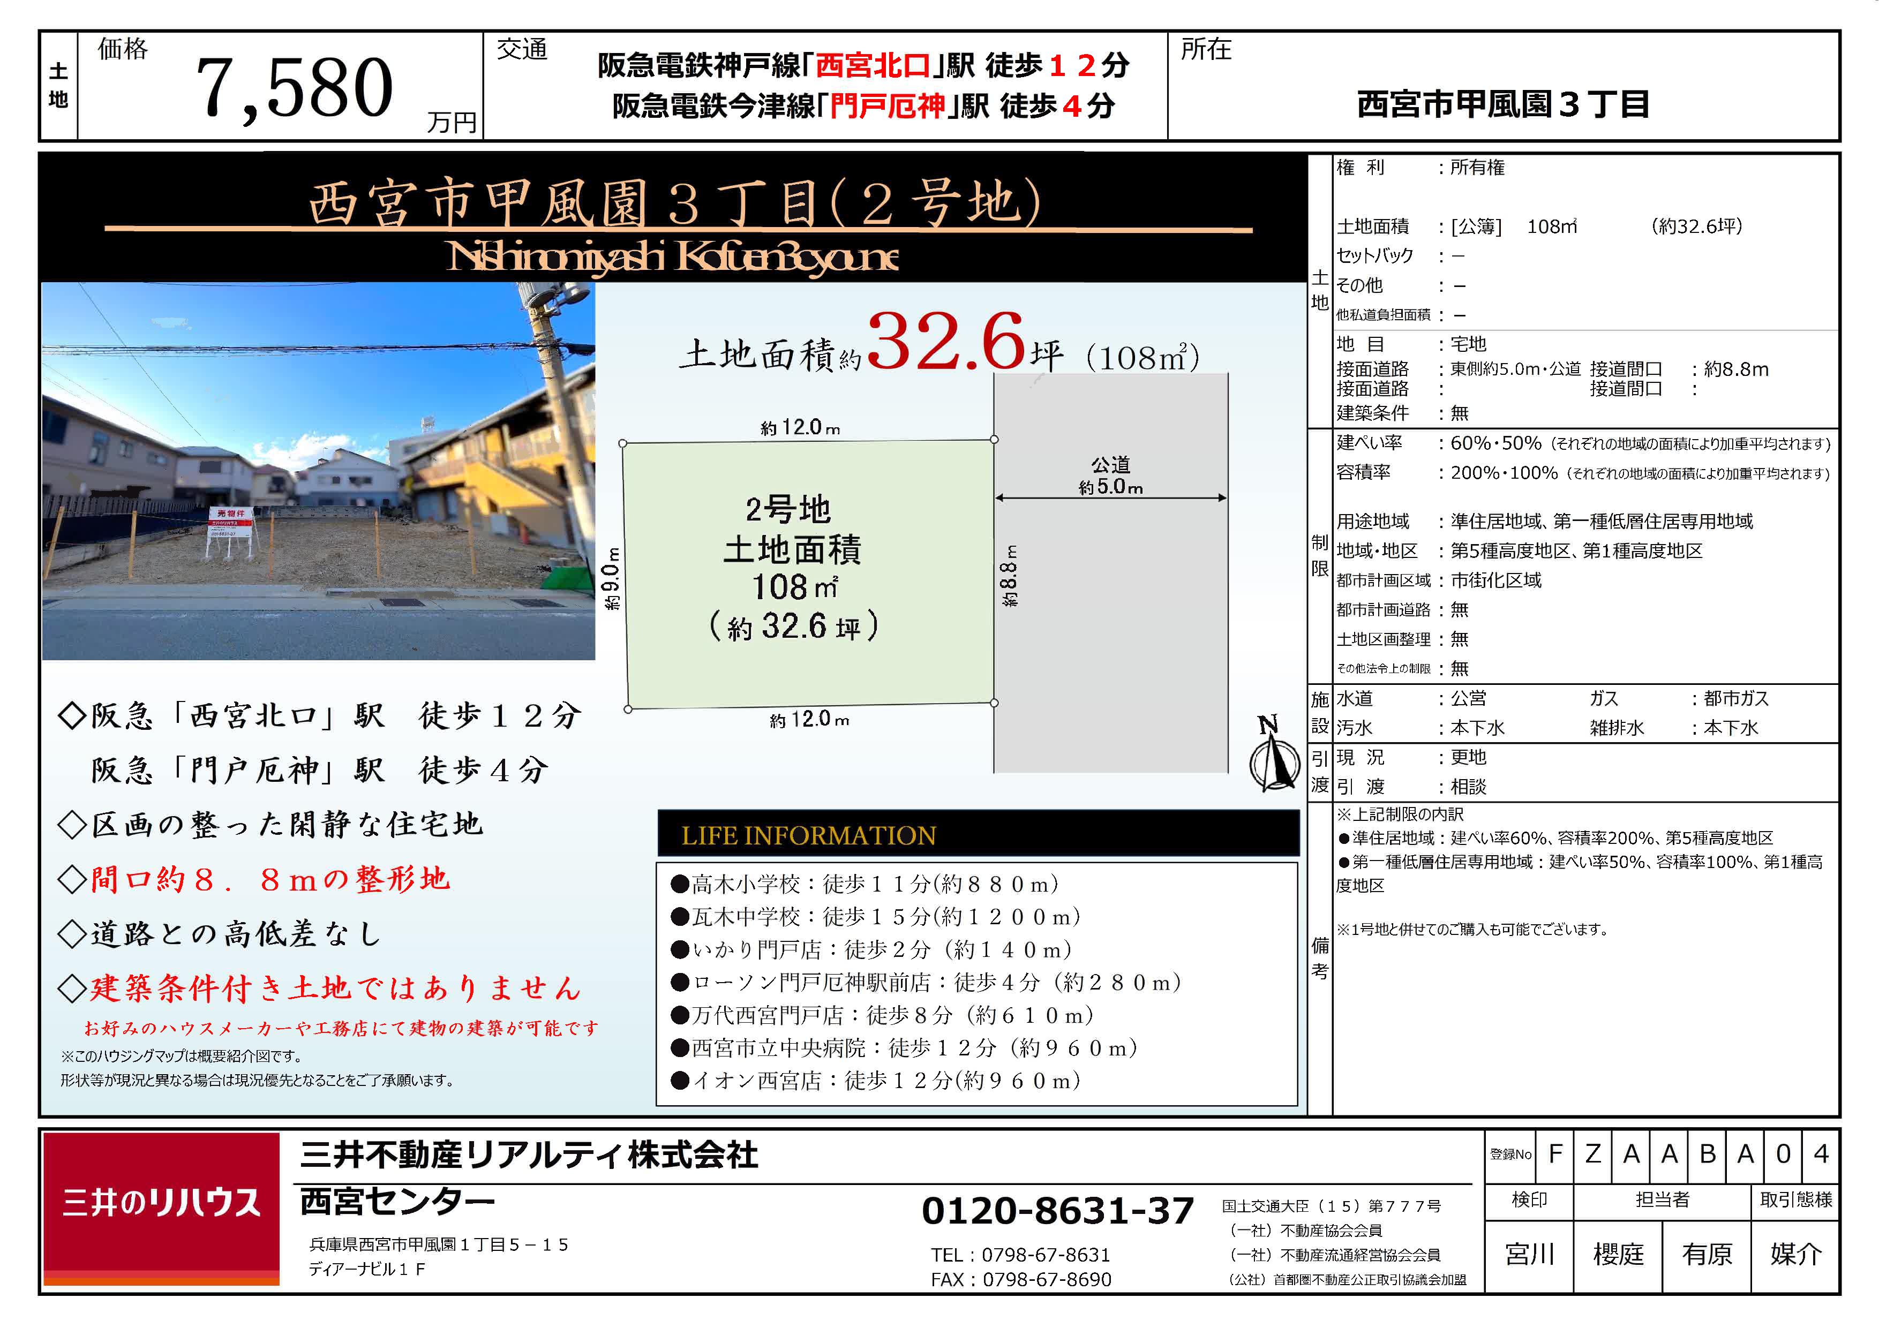
Task: Click the large red 32.6 tsubo figure
Action: (945, 341)
